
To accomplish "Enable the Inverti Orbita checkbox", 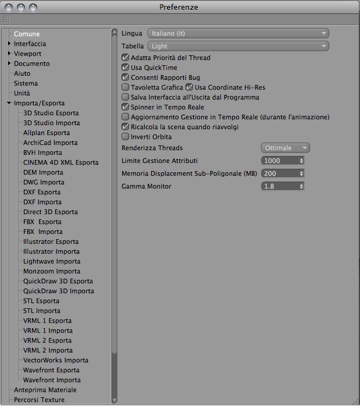I will [125, 137].
